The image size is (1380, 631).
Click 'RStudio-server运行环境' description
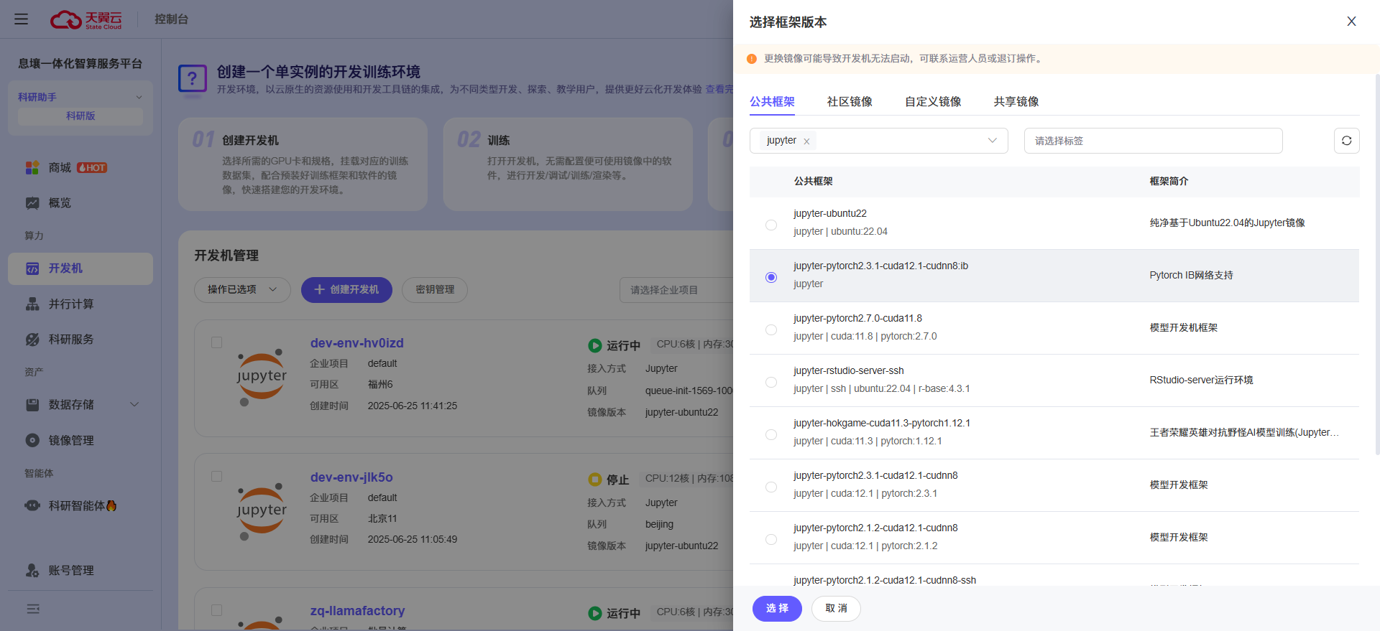tap(1201, 380)
